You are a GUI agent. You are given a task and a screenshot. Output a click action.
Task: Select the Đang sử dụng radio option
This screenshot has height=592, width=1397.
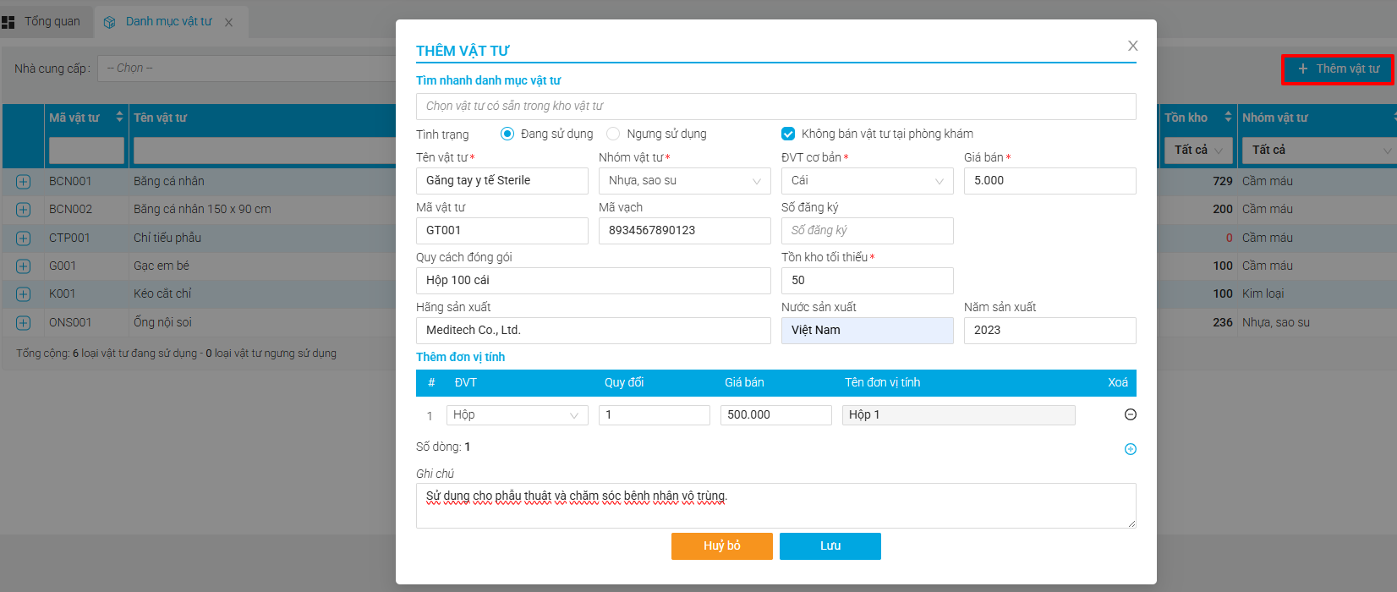507,134
